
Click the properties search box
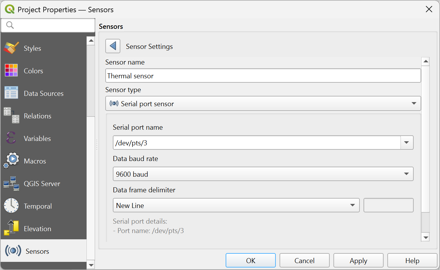[x=48, y=25]
